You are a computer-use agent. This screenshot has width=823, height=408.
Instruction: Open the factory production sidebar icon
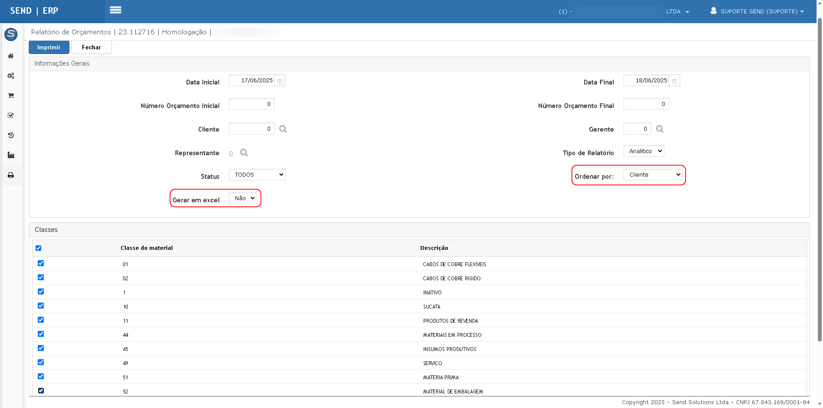pos(11,155)
